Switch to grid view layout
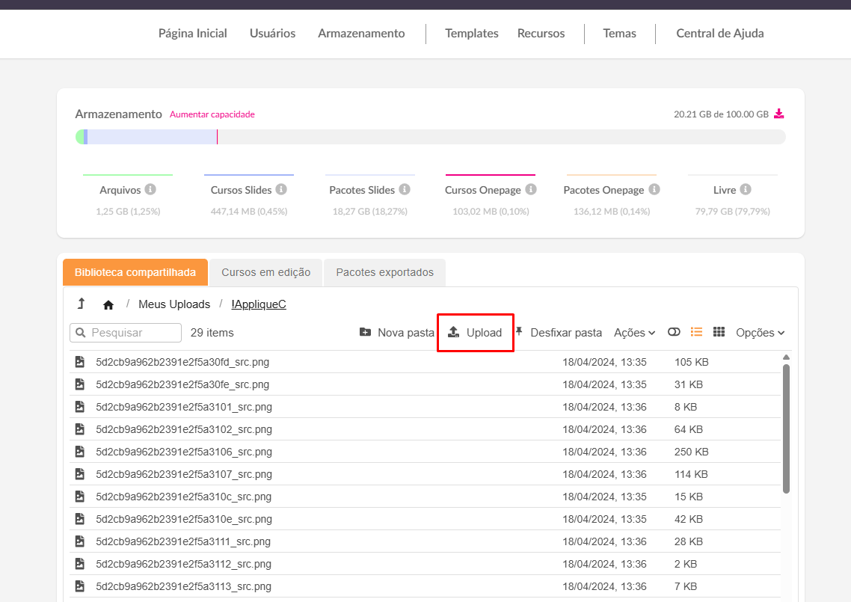This screenshot has width=851, height=602. pos(719,332)
